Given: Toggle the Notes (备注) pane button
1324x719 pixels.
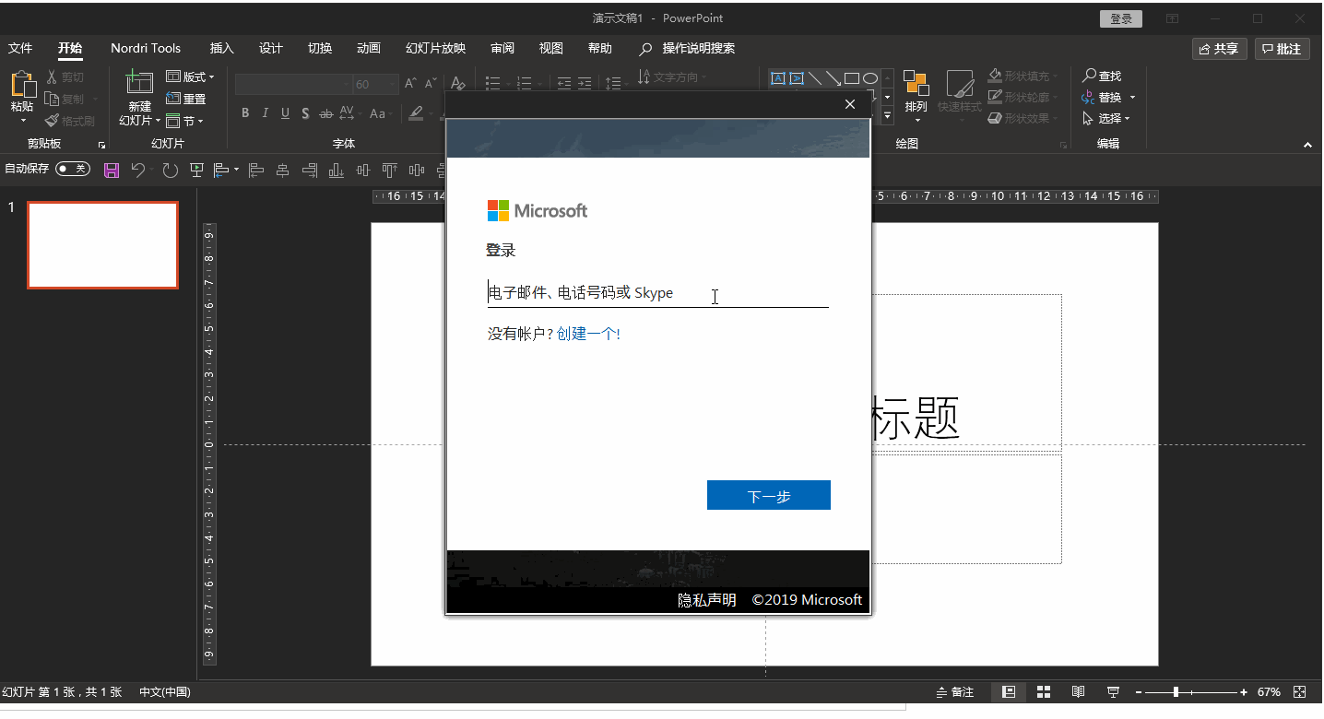Looking at the screenshot, I should click(x=954, y=691).
